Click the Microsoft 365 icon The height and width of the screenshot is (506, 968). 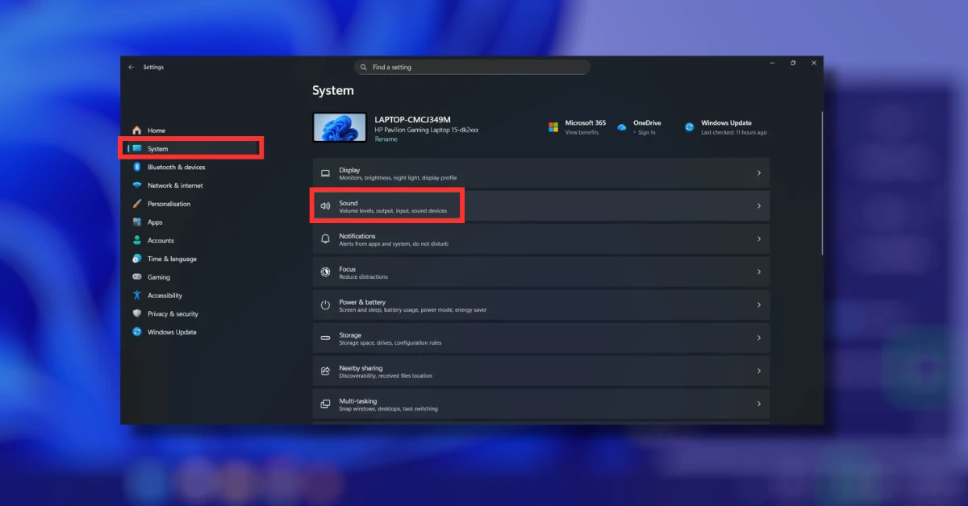pyautogui.click(x=553, y=126)
